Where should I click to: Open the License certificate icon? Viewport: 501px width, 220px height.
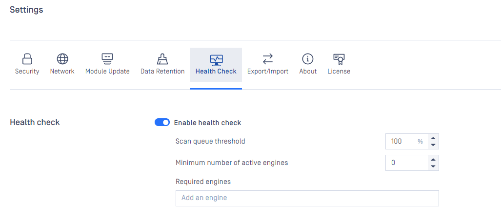(x=339, y=59)
